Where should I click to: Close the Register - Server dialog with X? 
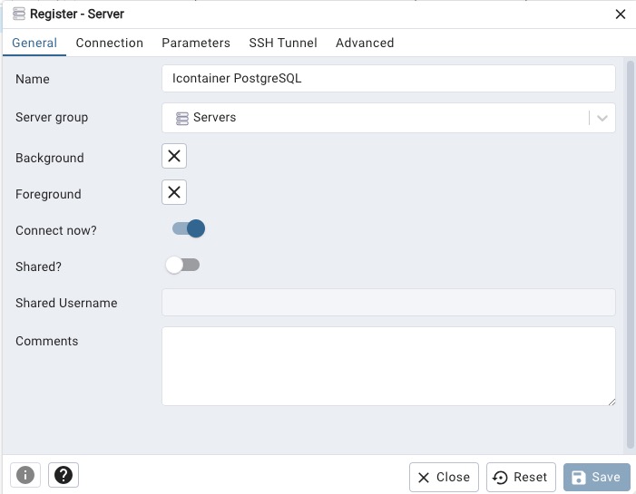[621, 15]
